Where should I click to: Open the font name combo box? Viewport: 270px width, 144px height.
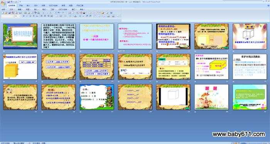click(7, 16)
